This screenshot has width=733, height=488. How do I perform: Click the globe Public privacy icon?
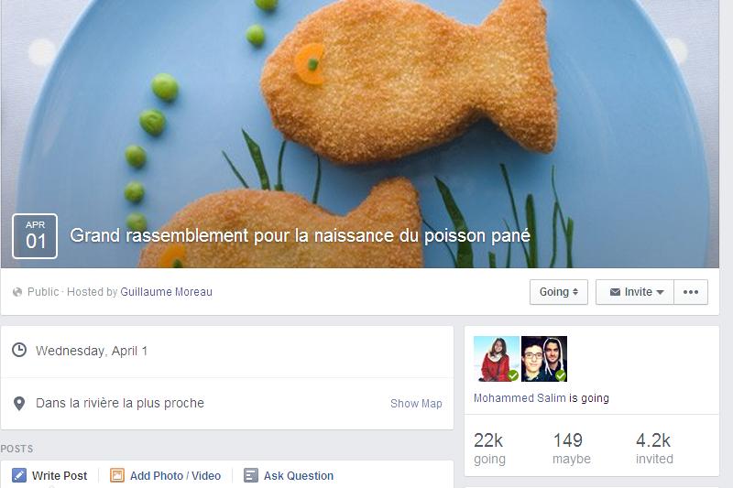[x=17, y=292]
